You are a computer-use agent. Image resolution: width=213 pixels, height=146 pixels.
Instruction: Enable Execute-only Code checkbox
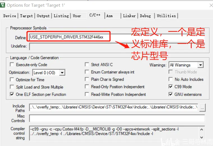tap(12, 65)
